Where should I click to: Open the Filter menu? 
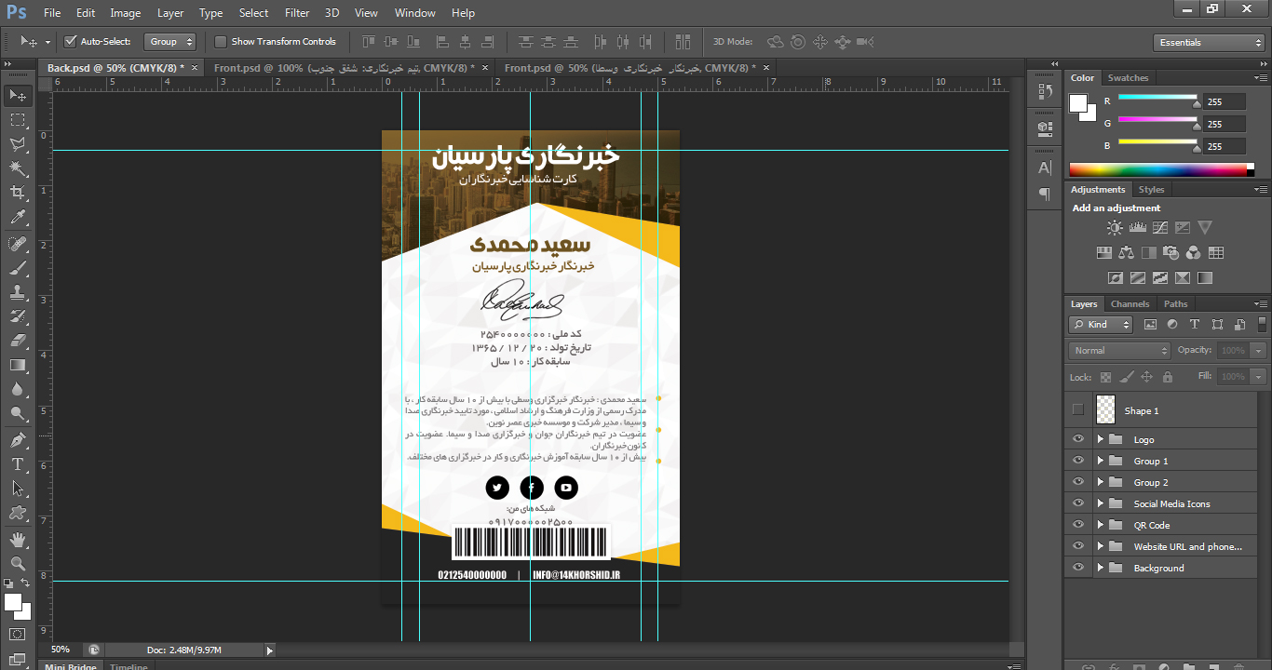point(296,12)
